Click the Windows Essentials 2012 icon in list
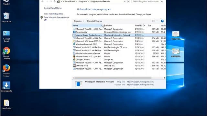The width and height of the screenshot is (207, 116). point(74,44)
